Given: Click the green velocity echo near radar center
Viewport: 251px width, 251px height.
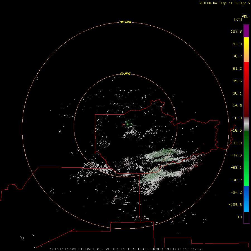Looking at the screenshot, I should pyautogui.click(x=129, y=123).
